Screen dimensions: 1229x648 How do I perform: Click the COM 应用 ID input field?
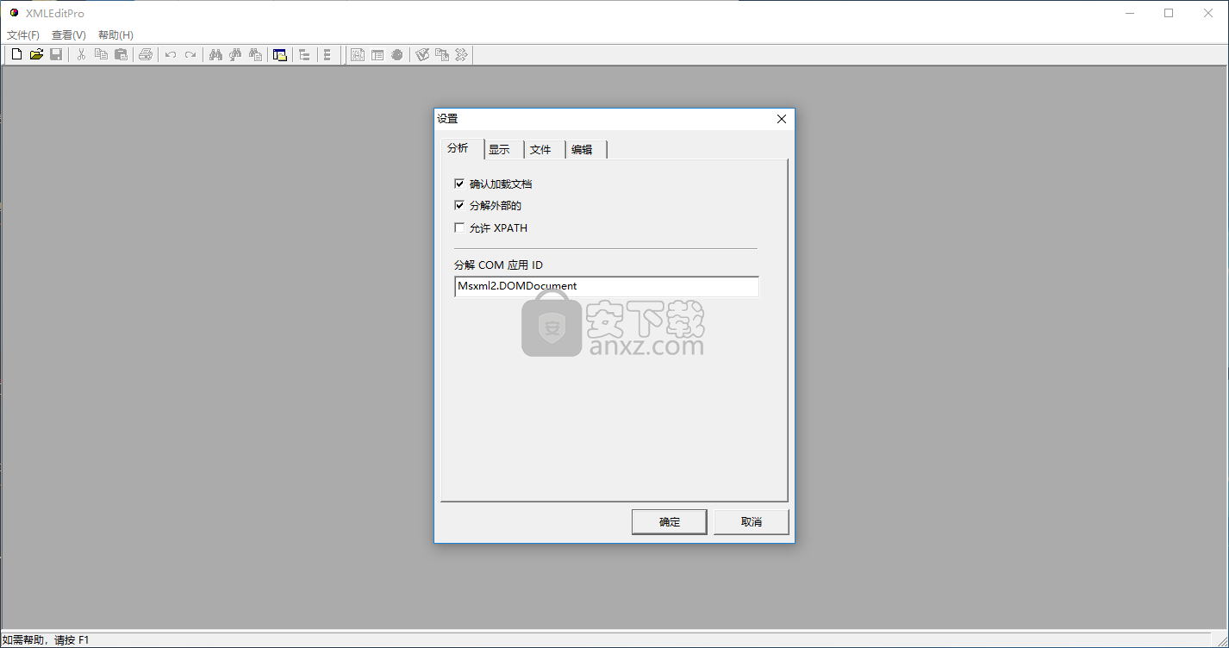[607, 286]
